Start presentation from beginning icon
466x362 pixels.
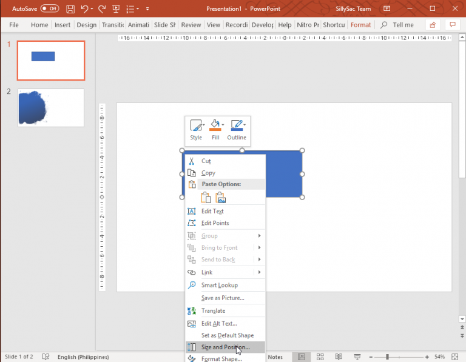coord(116,9)
